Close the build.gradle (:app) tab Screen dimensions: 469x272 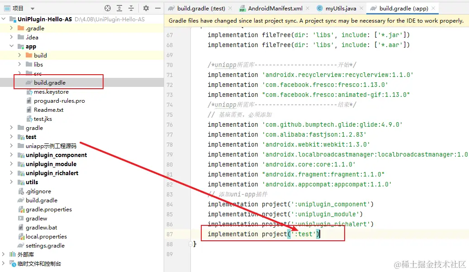pyautogui.click(x=433, y=9)
